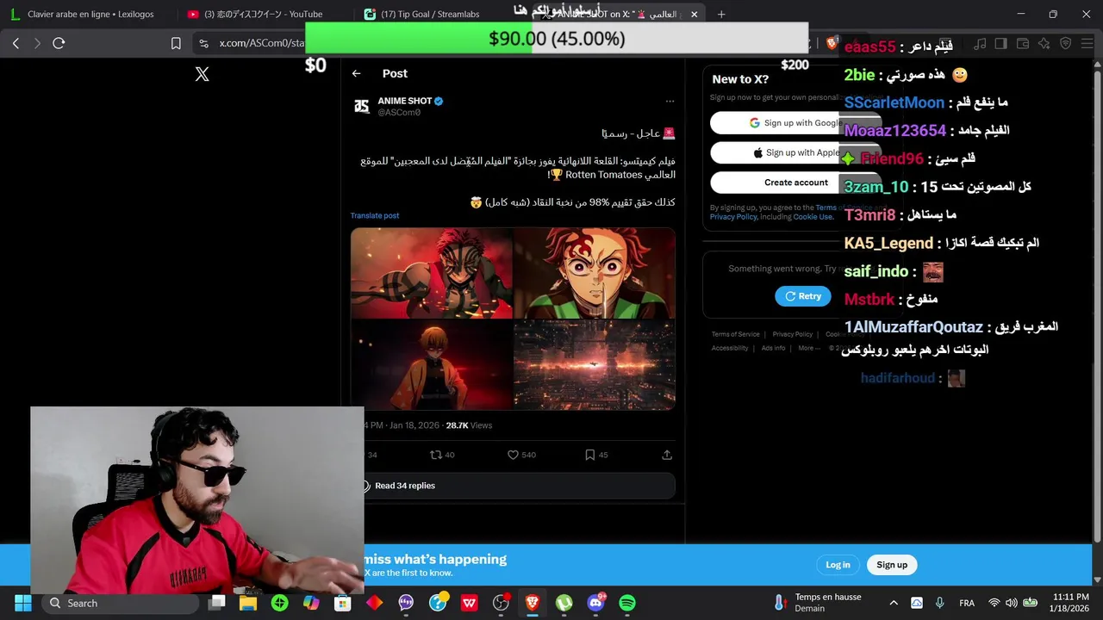1103x620 pixels.
Task: Open the tweet's three-dot more menu
Action: 670,101
